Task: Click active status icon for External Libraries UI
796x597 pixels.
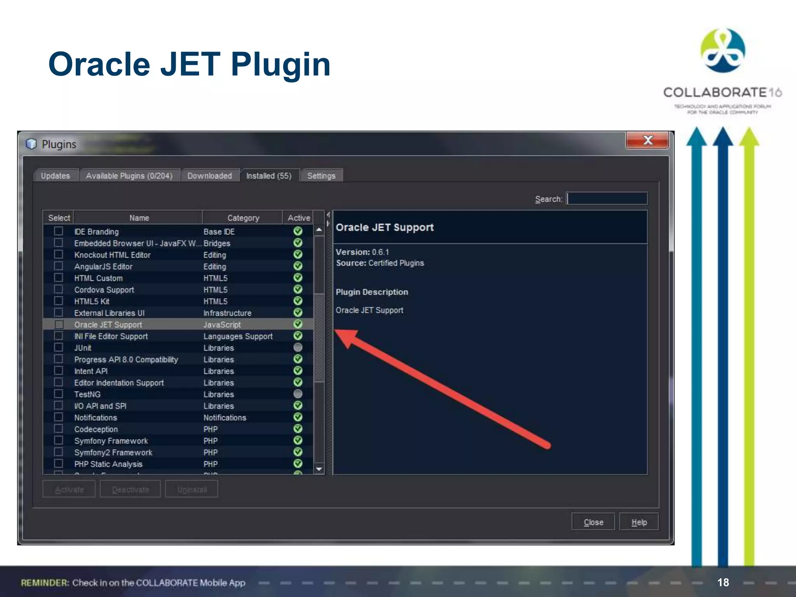Action: [298, 313]
